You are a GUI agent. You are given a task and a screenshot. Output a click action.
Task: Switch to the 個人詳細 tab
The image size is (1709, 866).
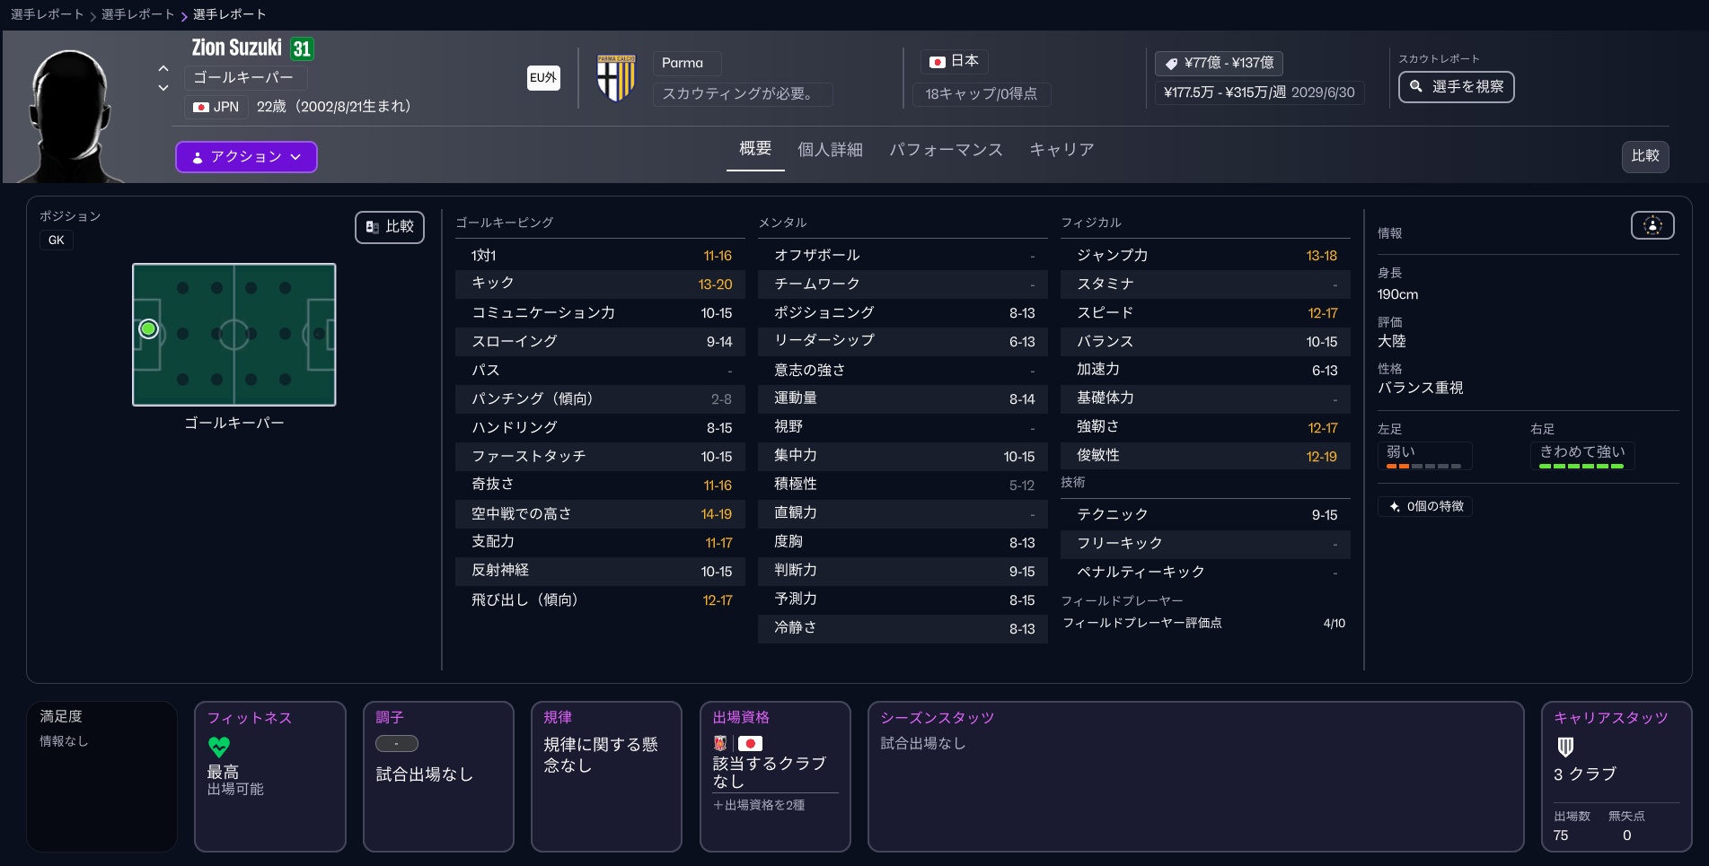pos(830,150)
